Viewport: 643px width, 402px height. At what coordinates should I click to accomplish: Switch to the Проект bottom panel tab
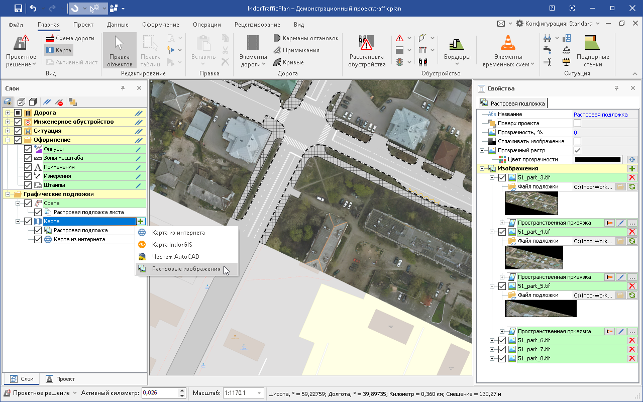pyautogui.click(x=60, y=379)
